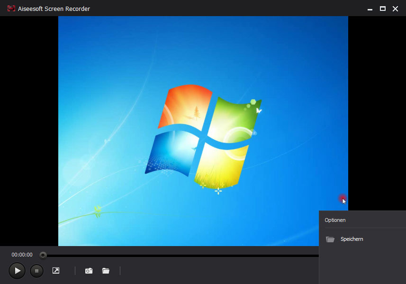
Task: Click the Aiseesoft Screen Recorder title text
Action: pos(54,9)
